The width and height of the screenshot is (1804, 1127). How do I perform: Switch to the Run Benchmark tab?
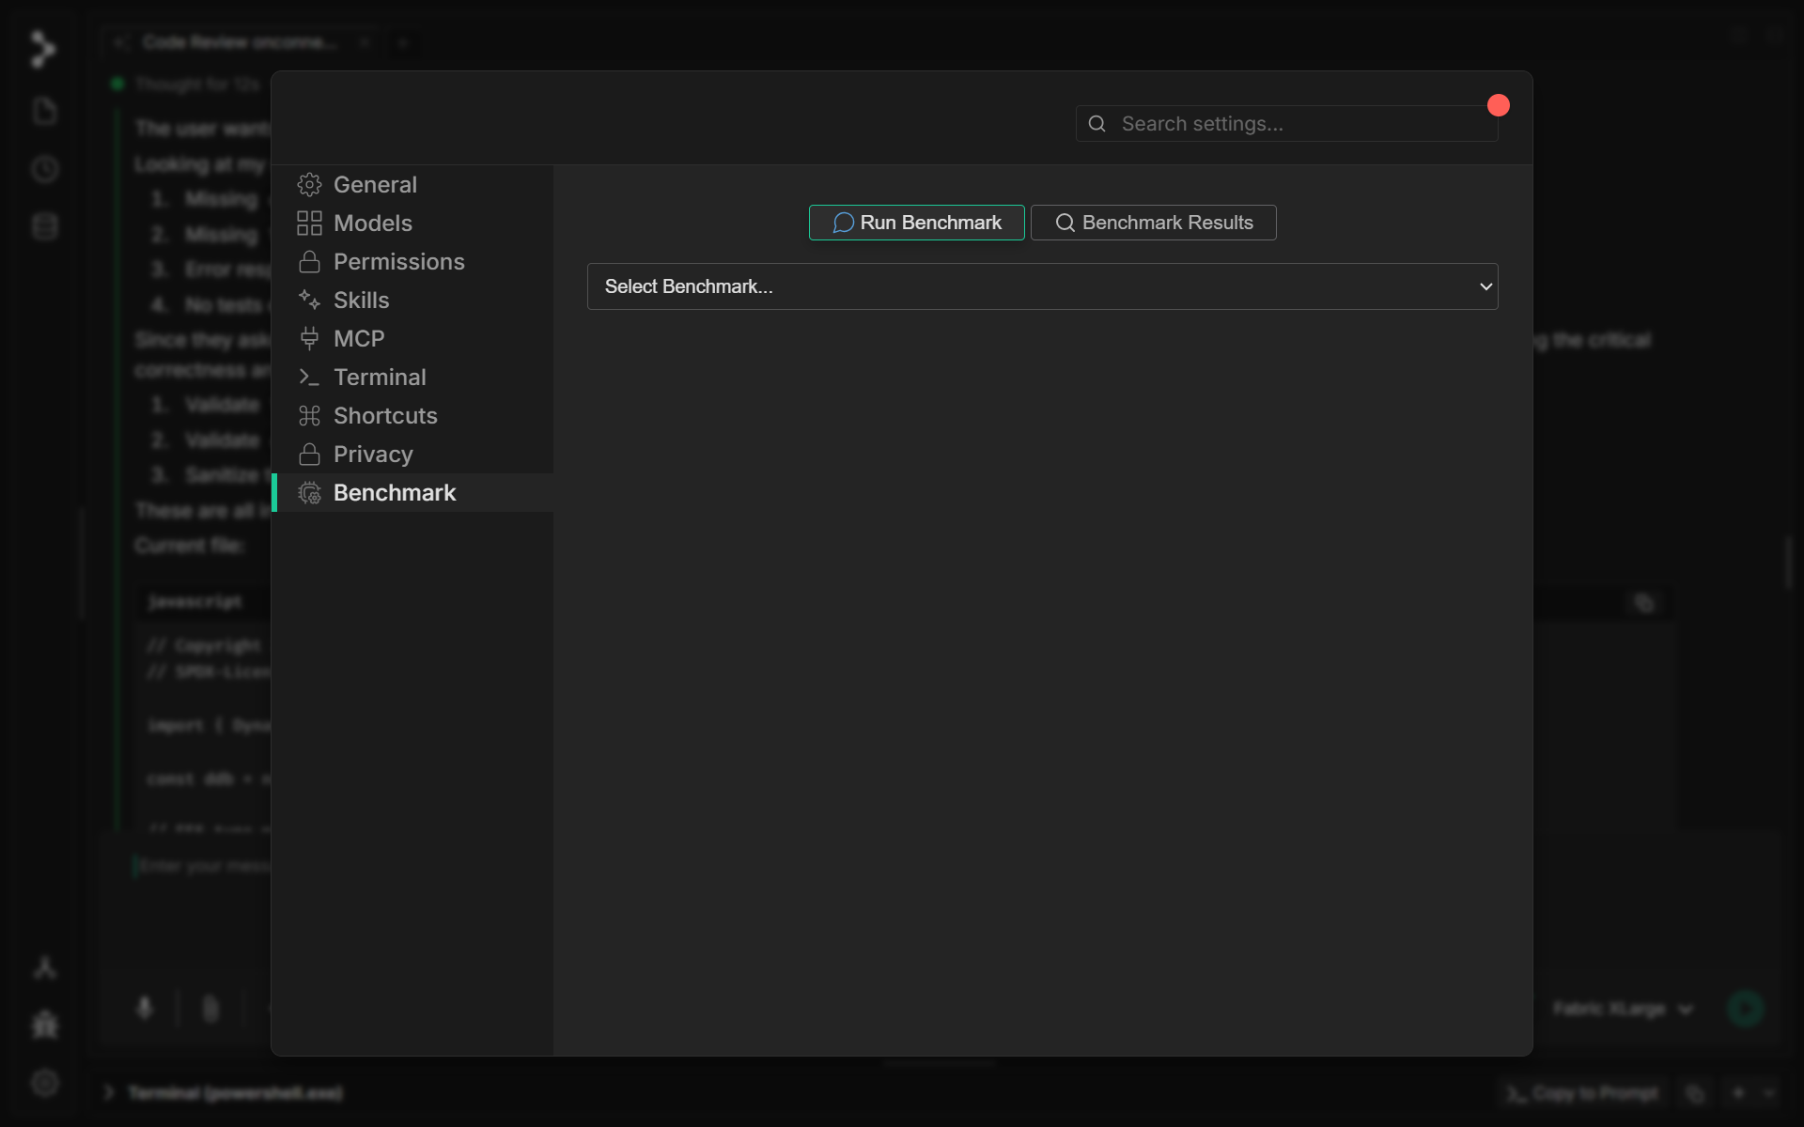pos(917,223)
